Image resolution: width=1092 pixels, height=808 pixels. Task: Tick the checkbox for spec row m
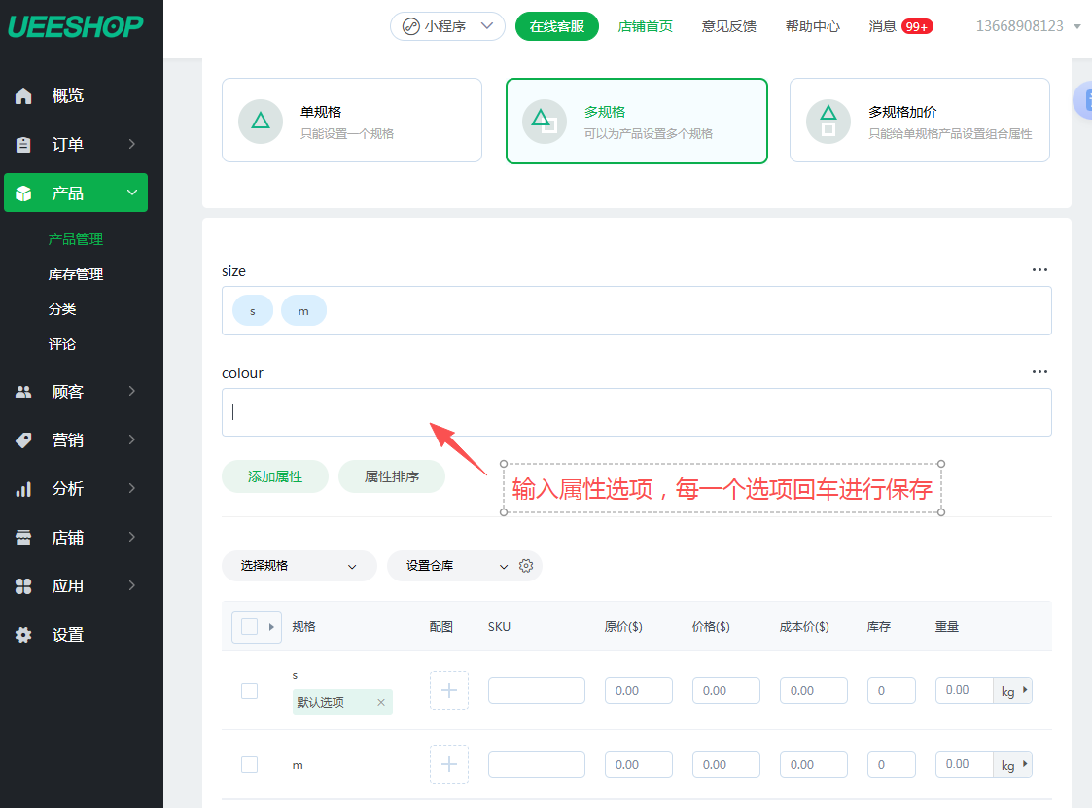pos(250,764)
